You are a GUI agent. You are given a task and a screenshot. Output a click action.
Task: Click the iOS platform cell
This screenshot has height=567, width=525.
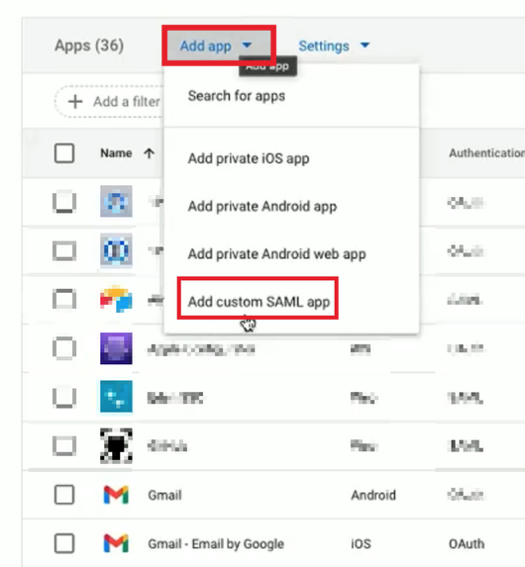[x=361, y=544]
